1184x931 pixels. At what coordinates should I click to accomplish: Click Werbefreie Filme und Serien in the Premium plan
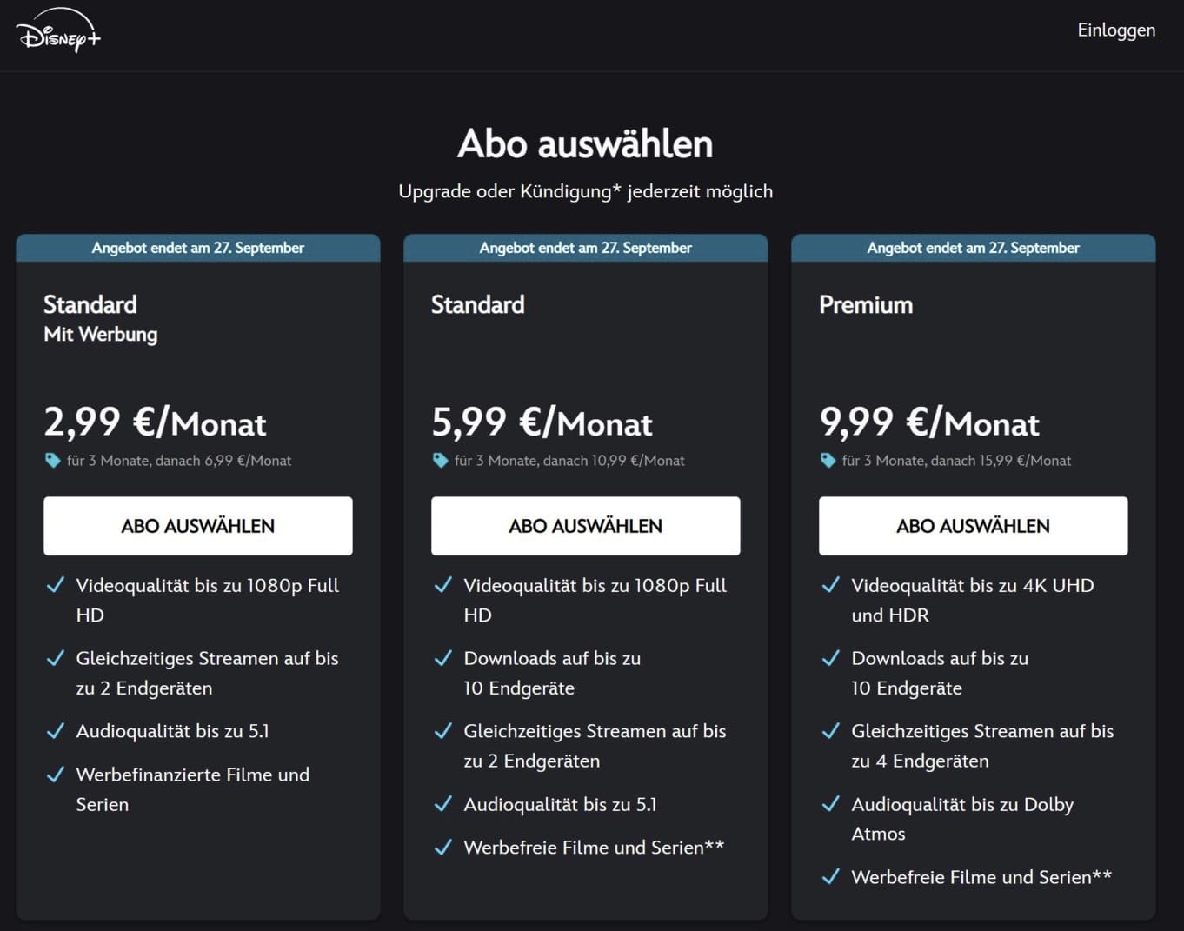(981, 877)
